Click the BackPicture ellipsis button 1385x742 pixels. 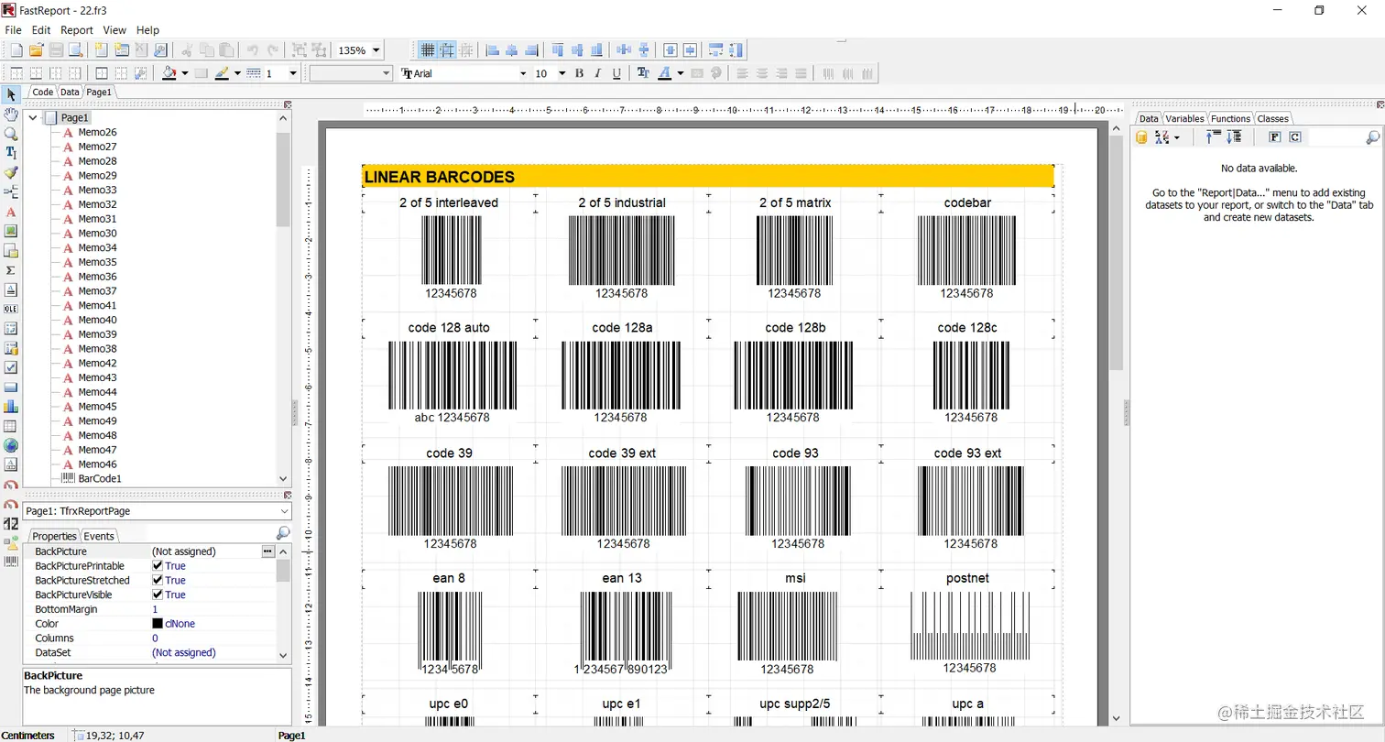(267, 551)
